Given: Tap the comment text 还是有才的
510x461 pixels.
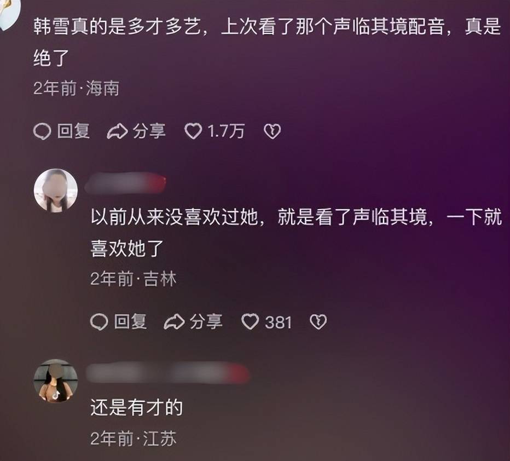Looking at the screenshot, I should tap(137, 407).
